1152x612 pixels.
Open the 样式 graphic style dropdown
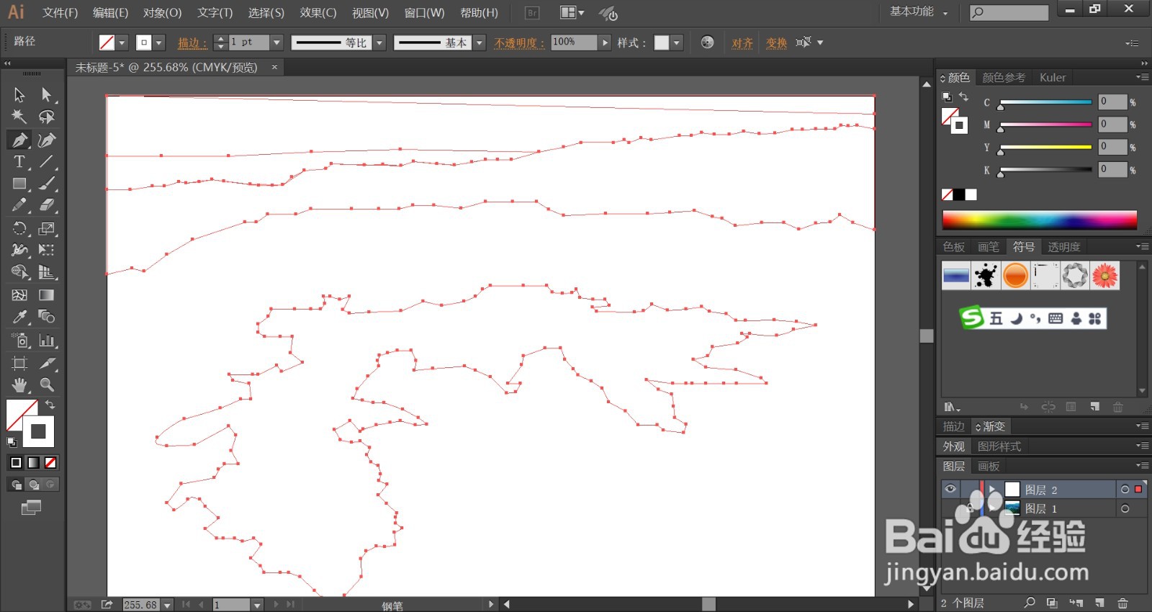pyautogui.click(x=677, y=42)
